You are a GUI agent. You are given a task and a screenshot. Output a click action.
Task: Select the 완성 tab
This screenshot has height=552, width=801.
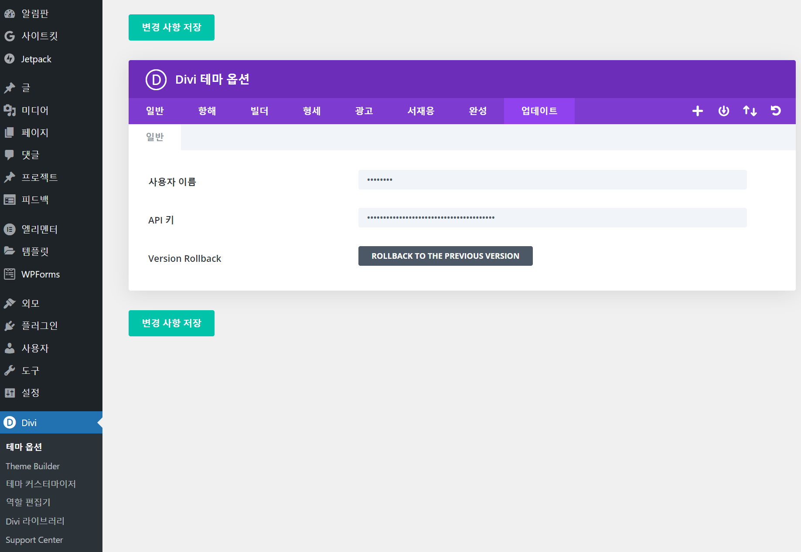pos(478,111)
